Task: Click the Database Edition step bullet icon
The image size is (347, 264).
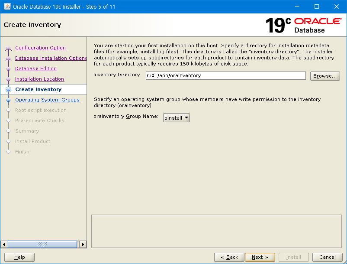Action: [x=8, y=68]
